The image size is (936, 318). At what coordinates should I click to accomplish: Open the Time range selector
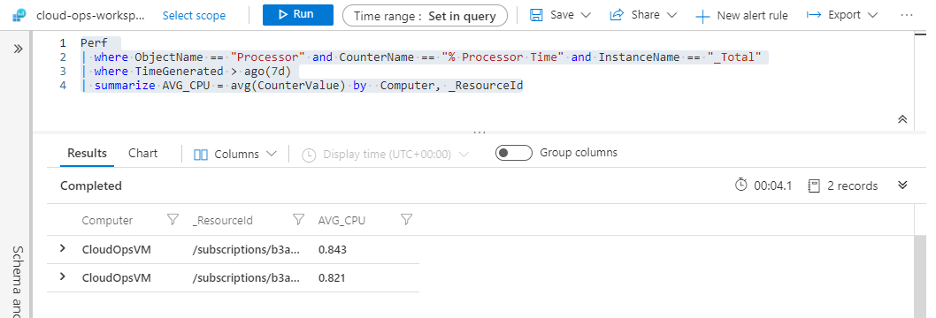425,16
